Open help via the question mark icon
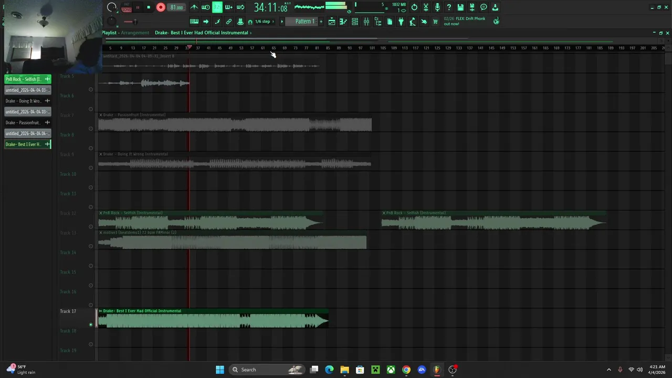The width and height of the screenshot is (672, 378). (x=449, y=7)
